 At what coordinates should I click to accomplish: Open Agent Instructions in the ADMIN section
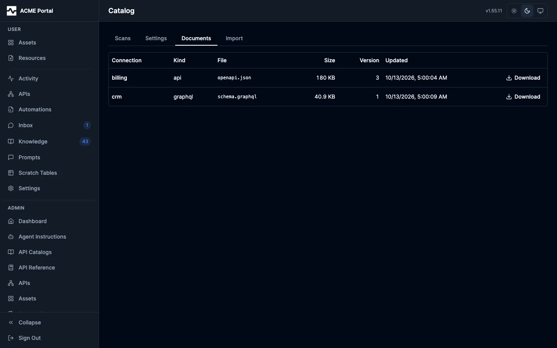tap(49, 237)
